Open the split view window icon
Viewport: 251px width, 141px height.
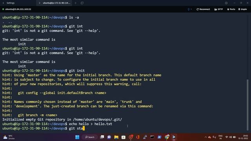(x=82, y=3)
